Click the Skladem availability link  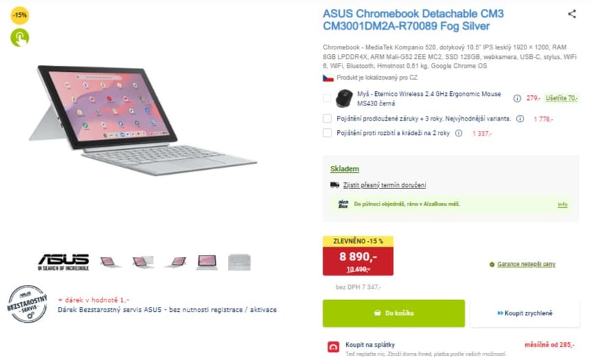(x=345, y=169)
